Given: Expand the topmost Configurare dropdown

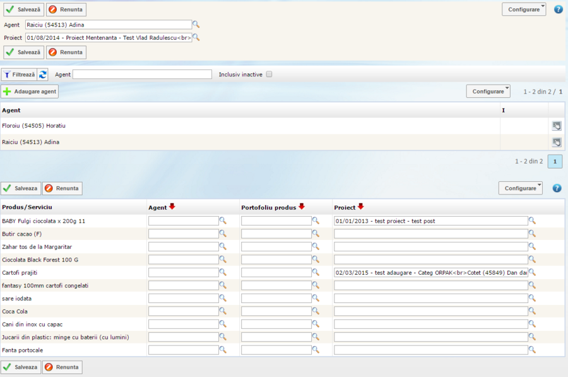Looking at the screenshot, I should tap(524, 9).
